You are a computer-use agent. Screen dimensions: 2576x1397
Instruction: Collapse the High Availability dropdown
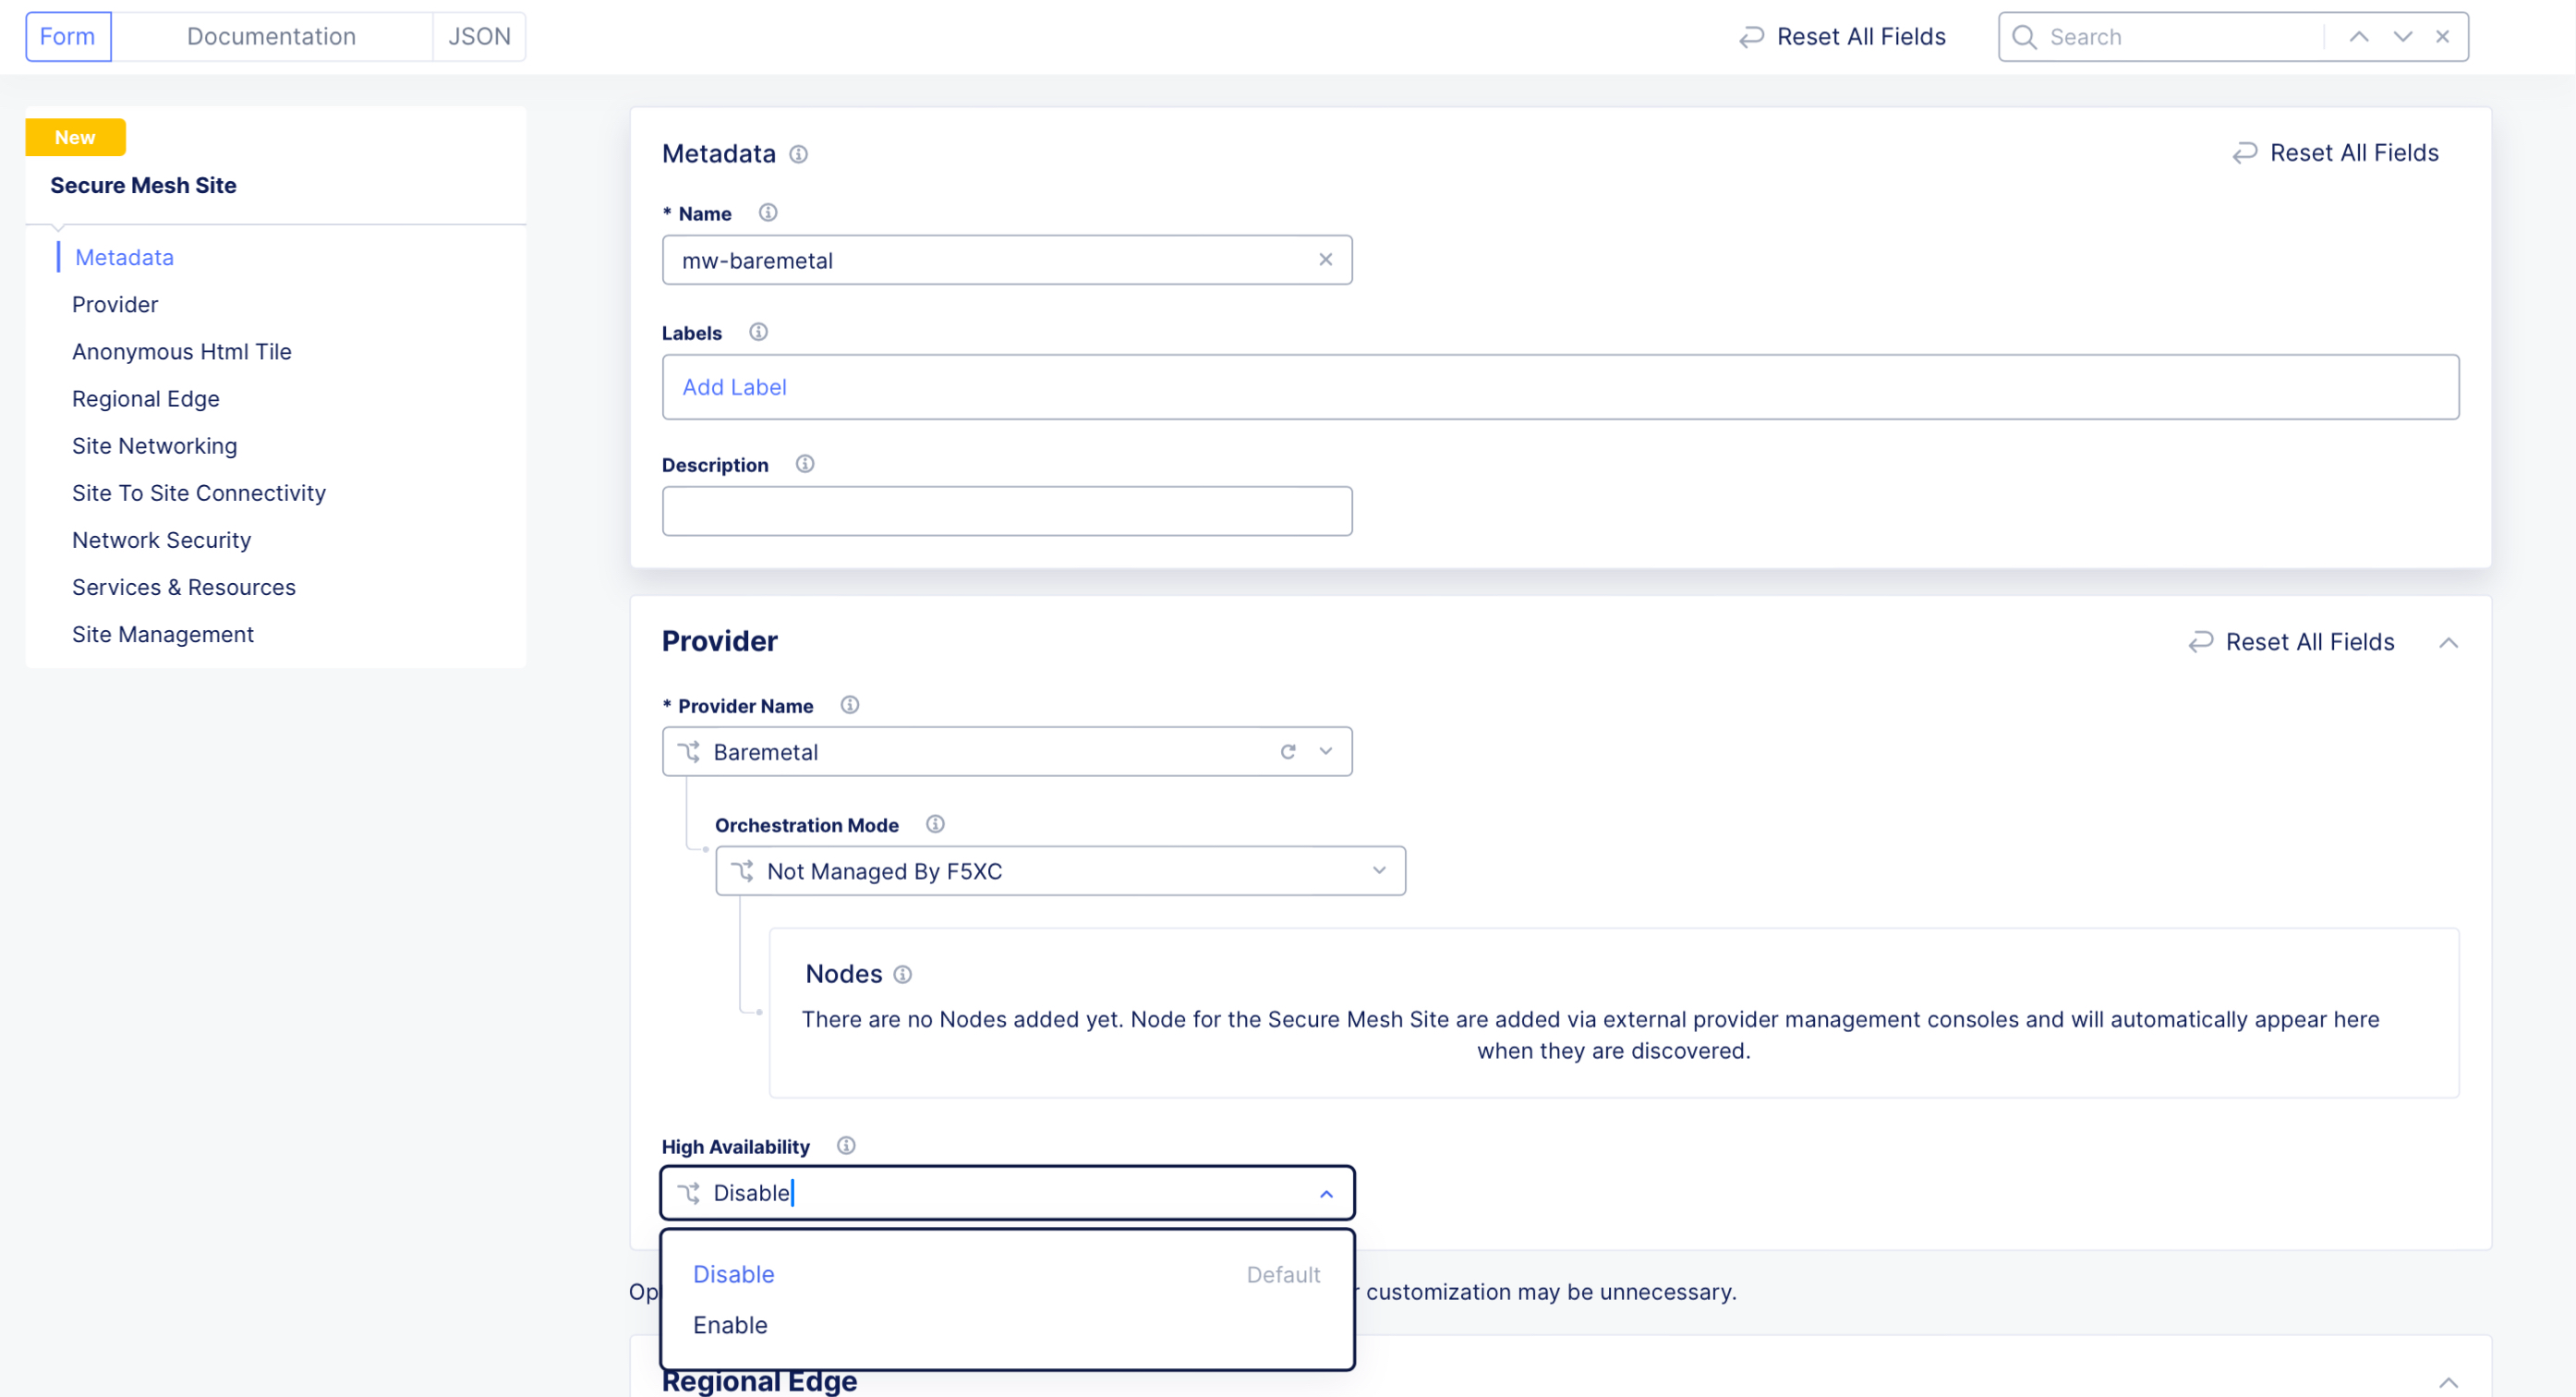tap(1326, 1192)
